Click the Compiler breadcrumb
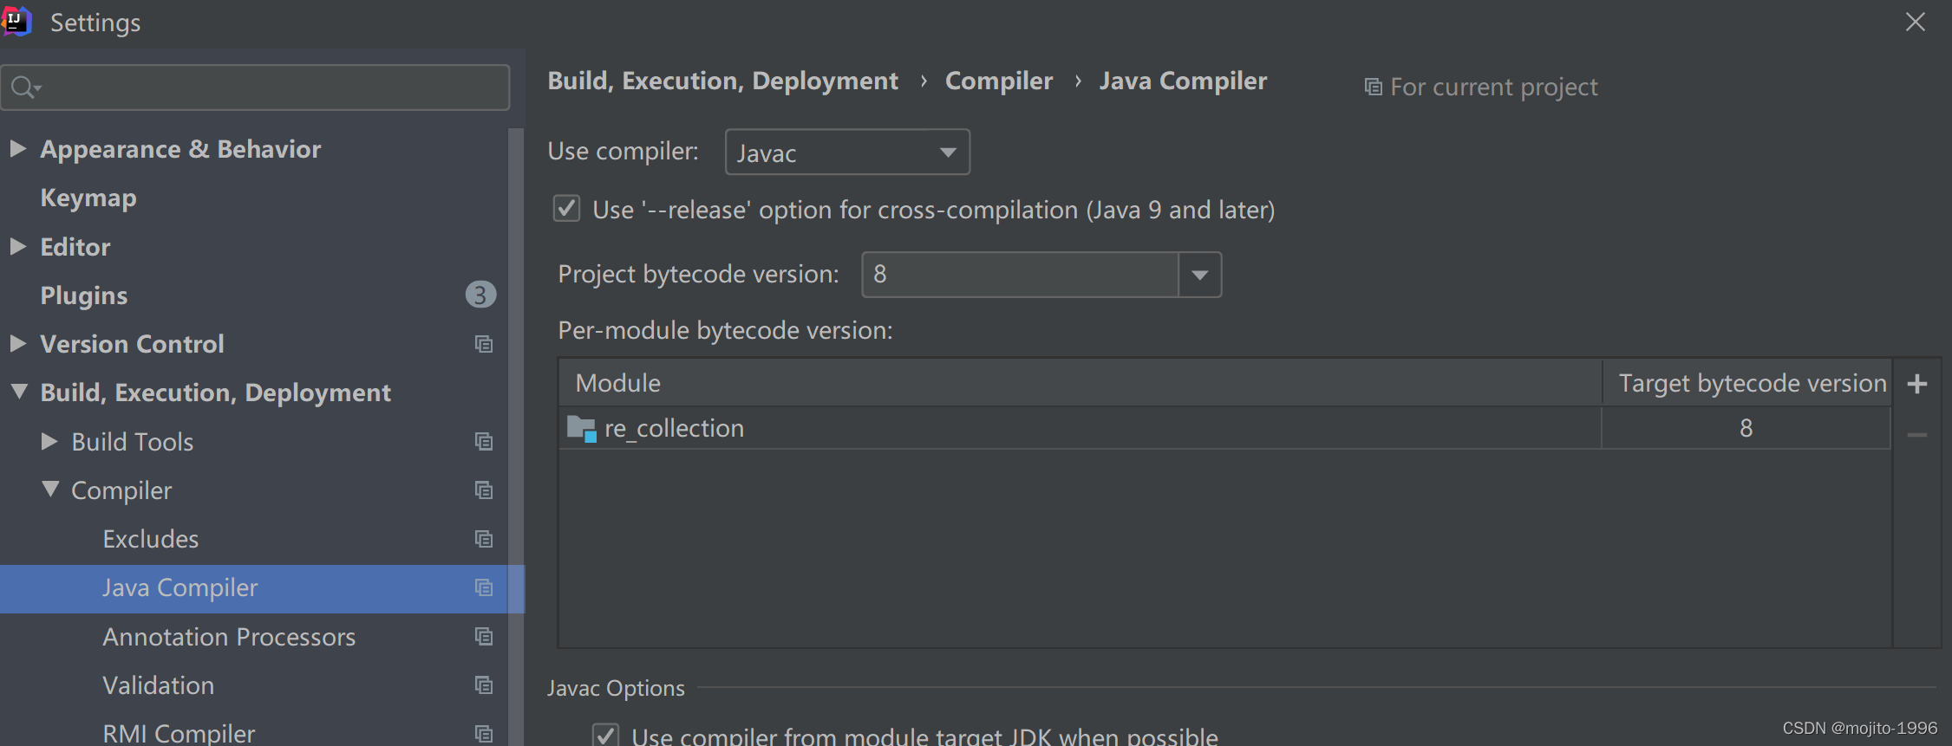Image resolution: width=1952 pixels, height=746 pixels. [999, 81]
